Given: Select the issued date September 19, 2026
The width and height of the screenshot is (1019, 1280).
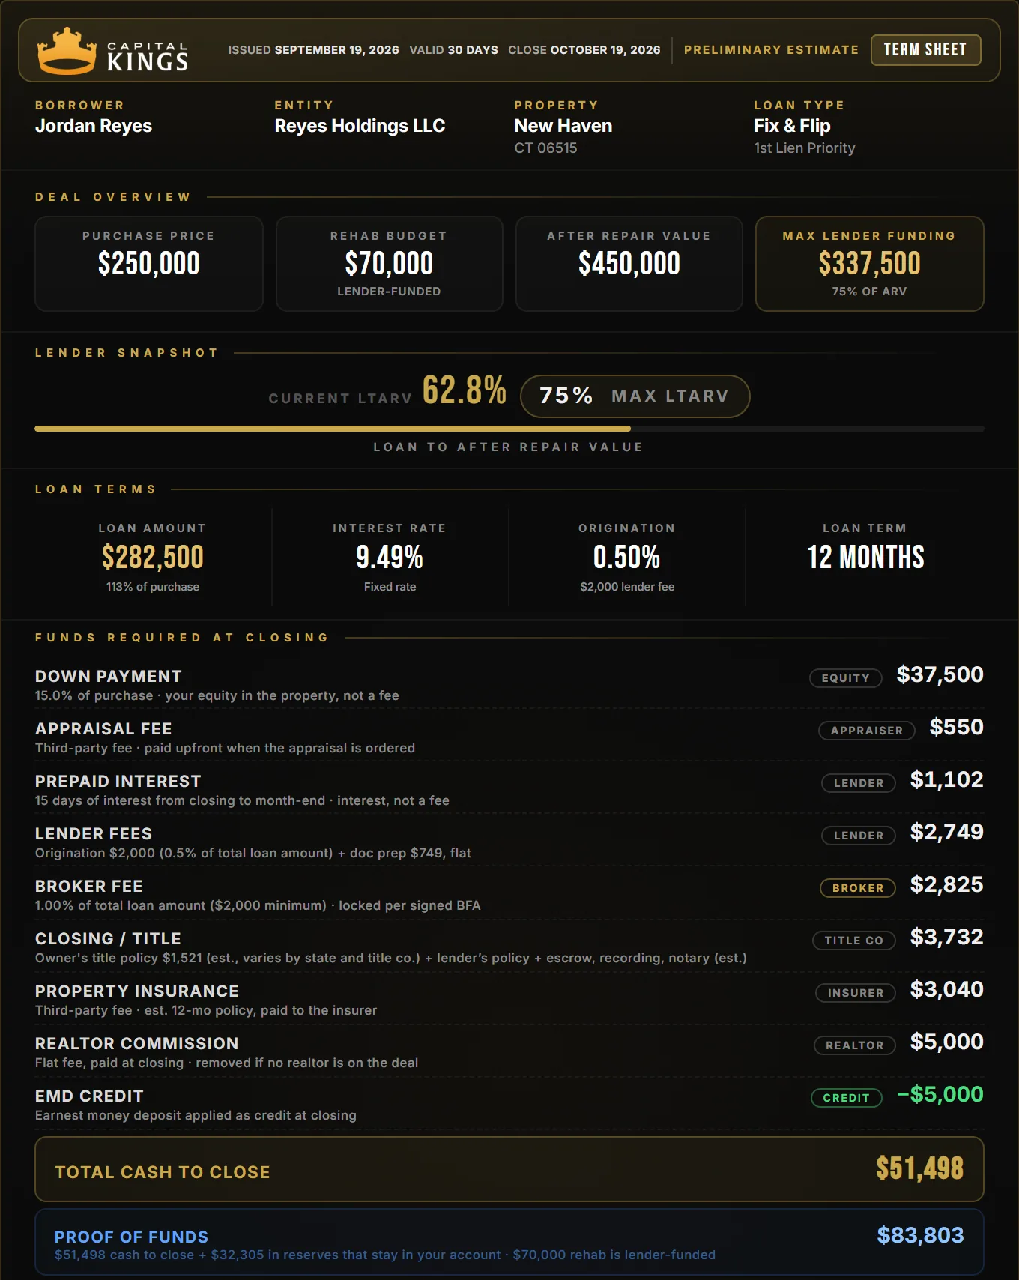Looking at the screenshot, I should [336, 50].
